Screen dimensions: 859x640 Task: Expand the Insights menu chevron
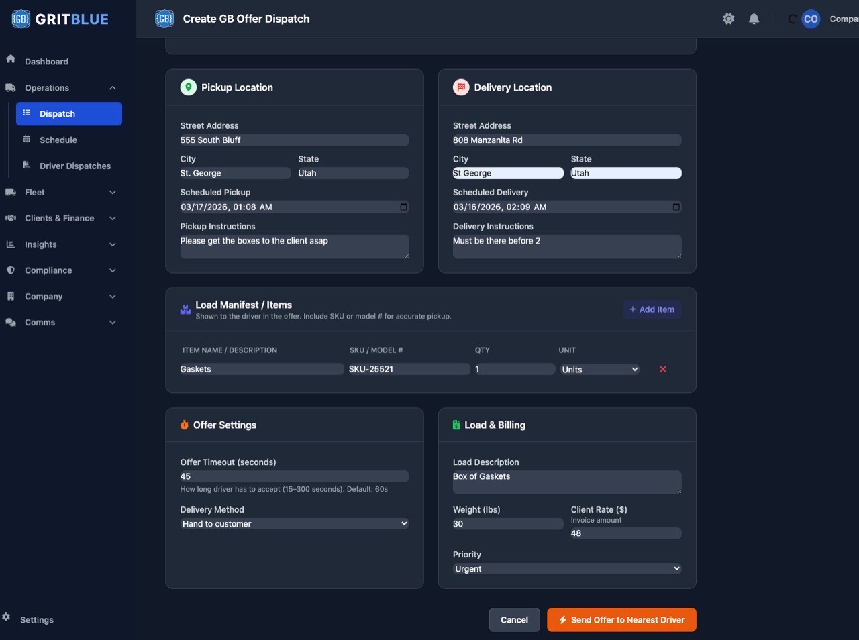pyautogui.click(x=113, y=245)
